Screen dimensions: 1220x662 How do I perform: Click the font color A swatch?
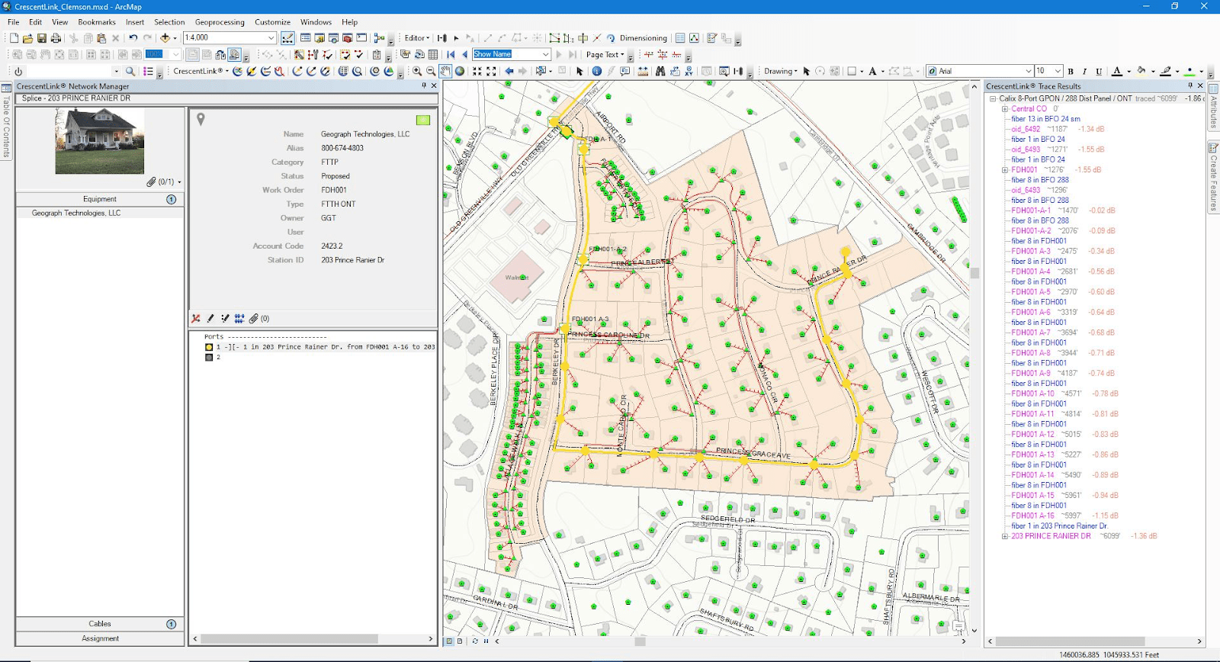[x=1117, y=72]
